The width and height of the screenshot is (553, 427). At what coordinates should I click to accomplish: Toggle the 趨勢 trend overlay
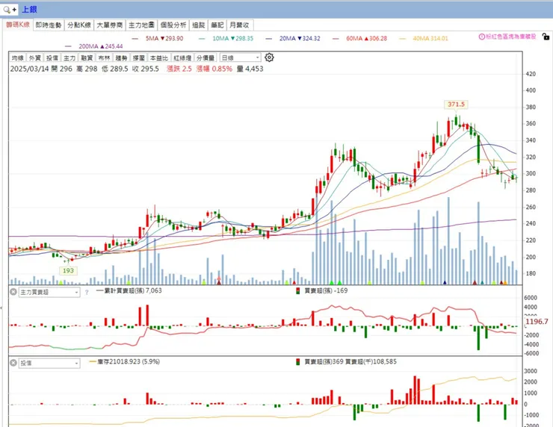121,57
